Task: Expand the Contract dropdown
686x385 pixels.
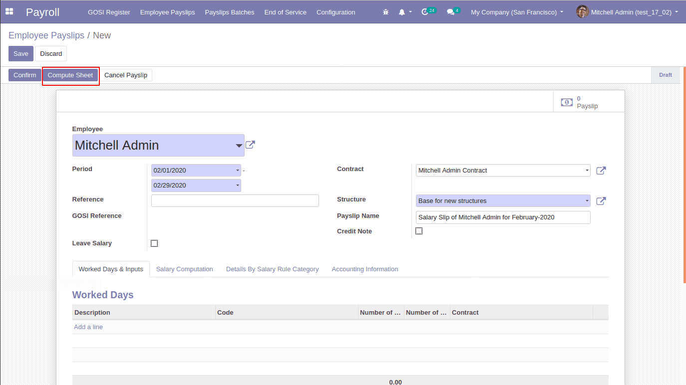Action: coord(587,171)
